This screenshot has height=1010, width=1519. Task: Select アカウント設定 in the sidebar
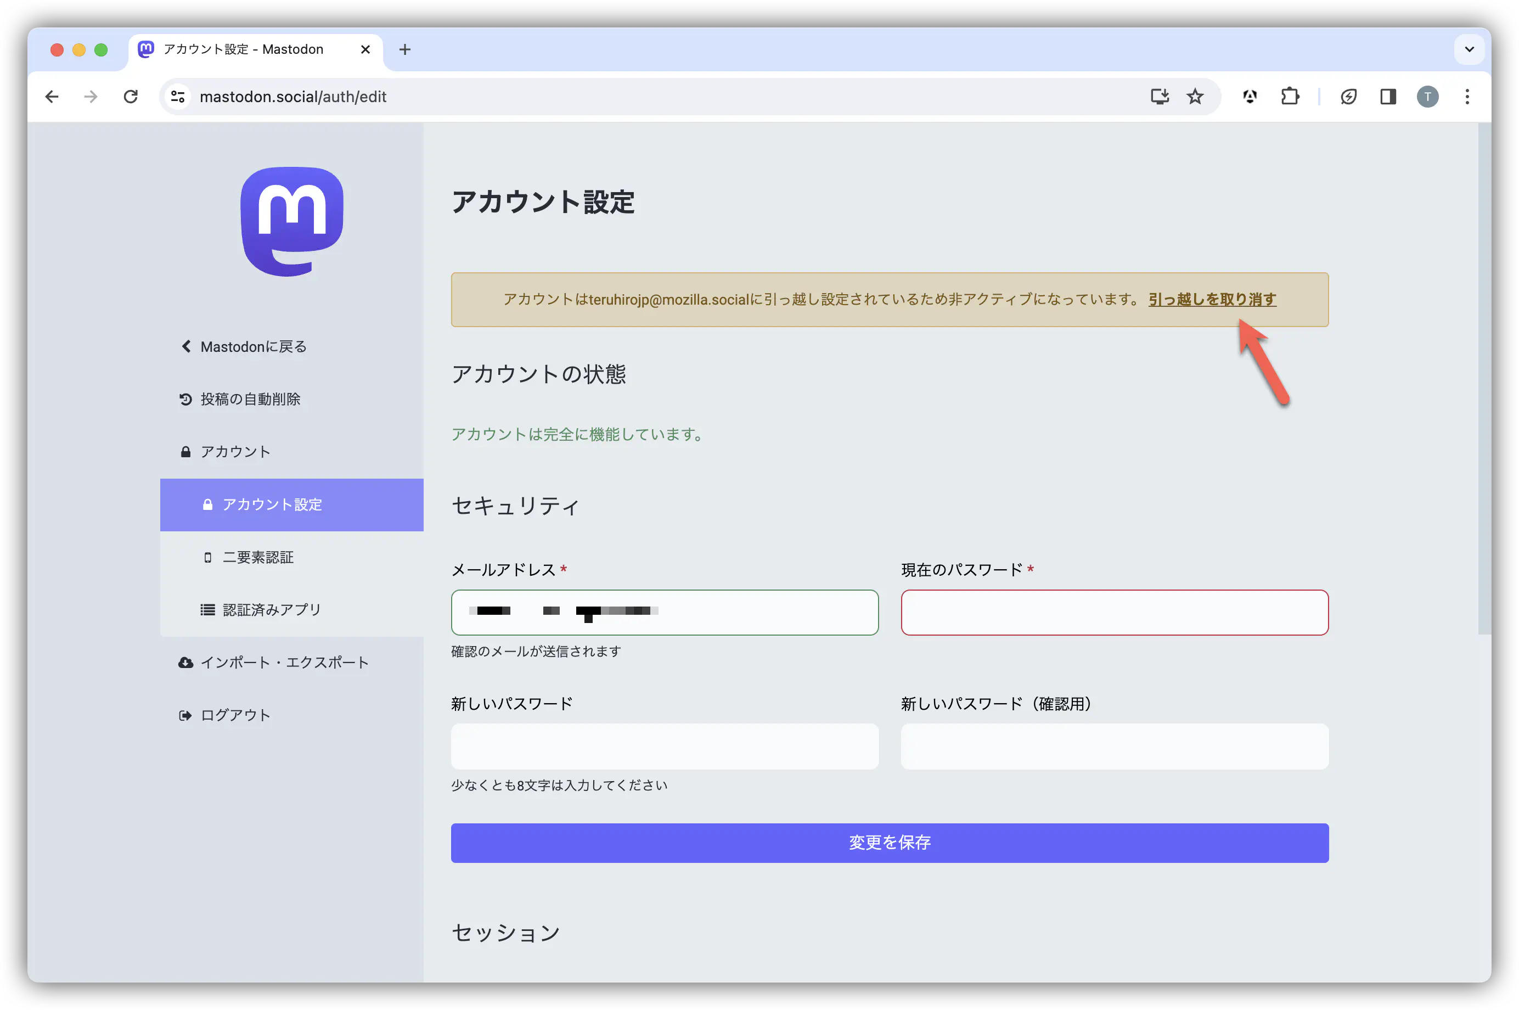[292, 504]
